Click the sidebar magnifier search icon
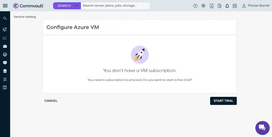Screen dimensions: 272x137 coord(5,18)
